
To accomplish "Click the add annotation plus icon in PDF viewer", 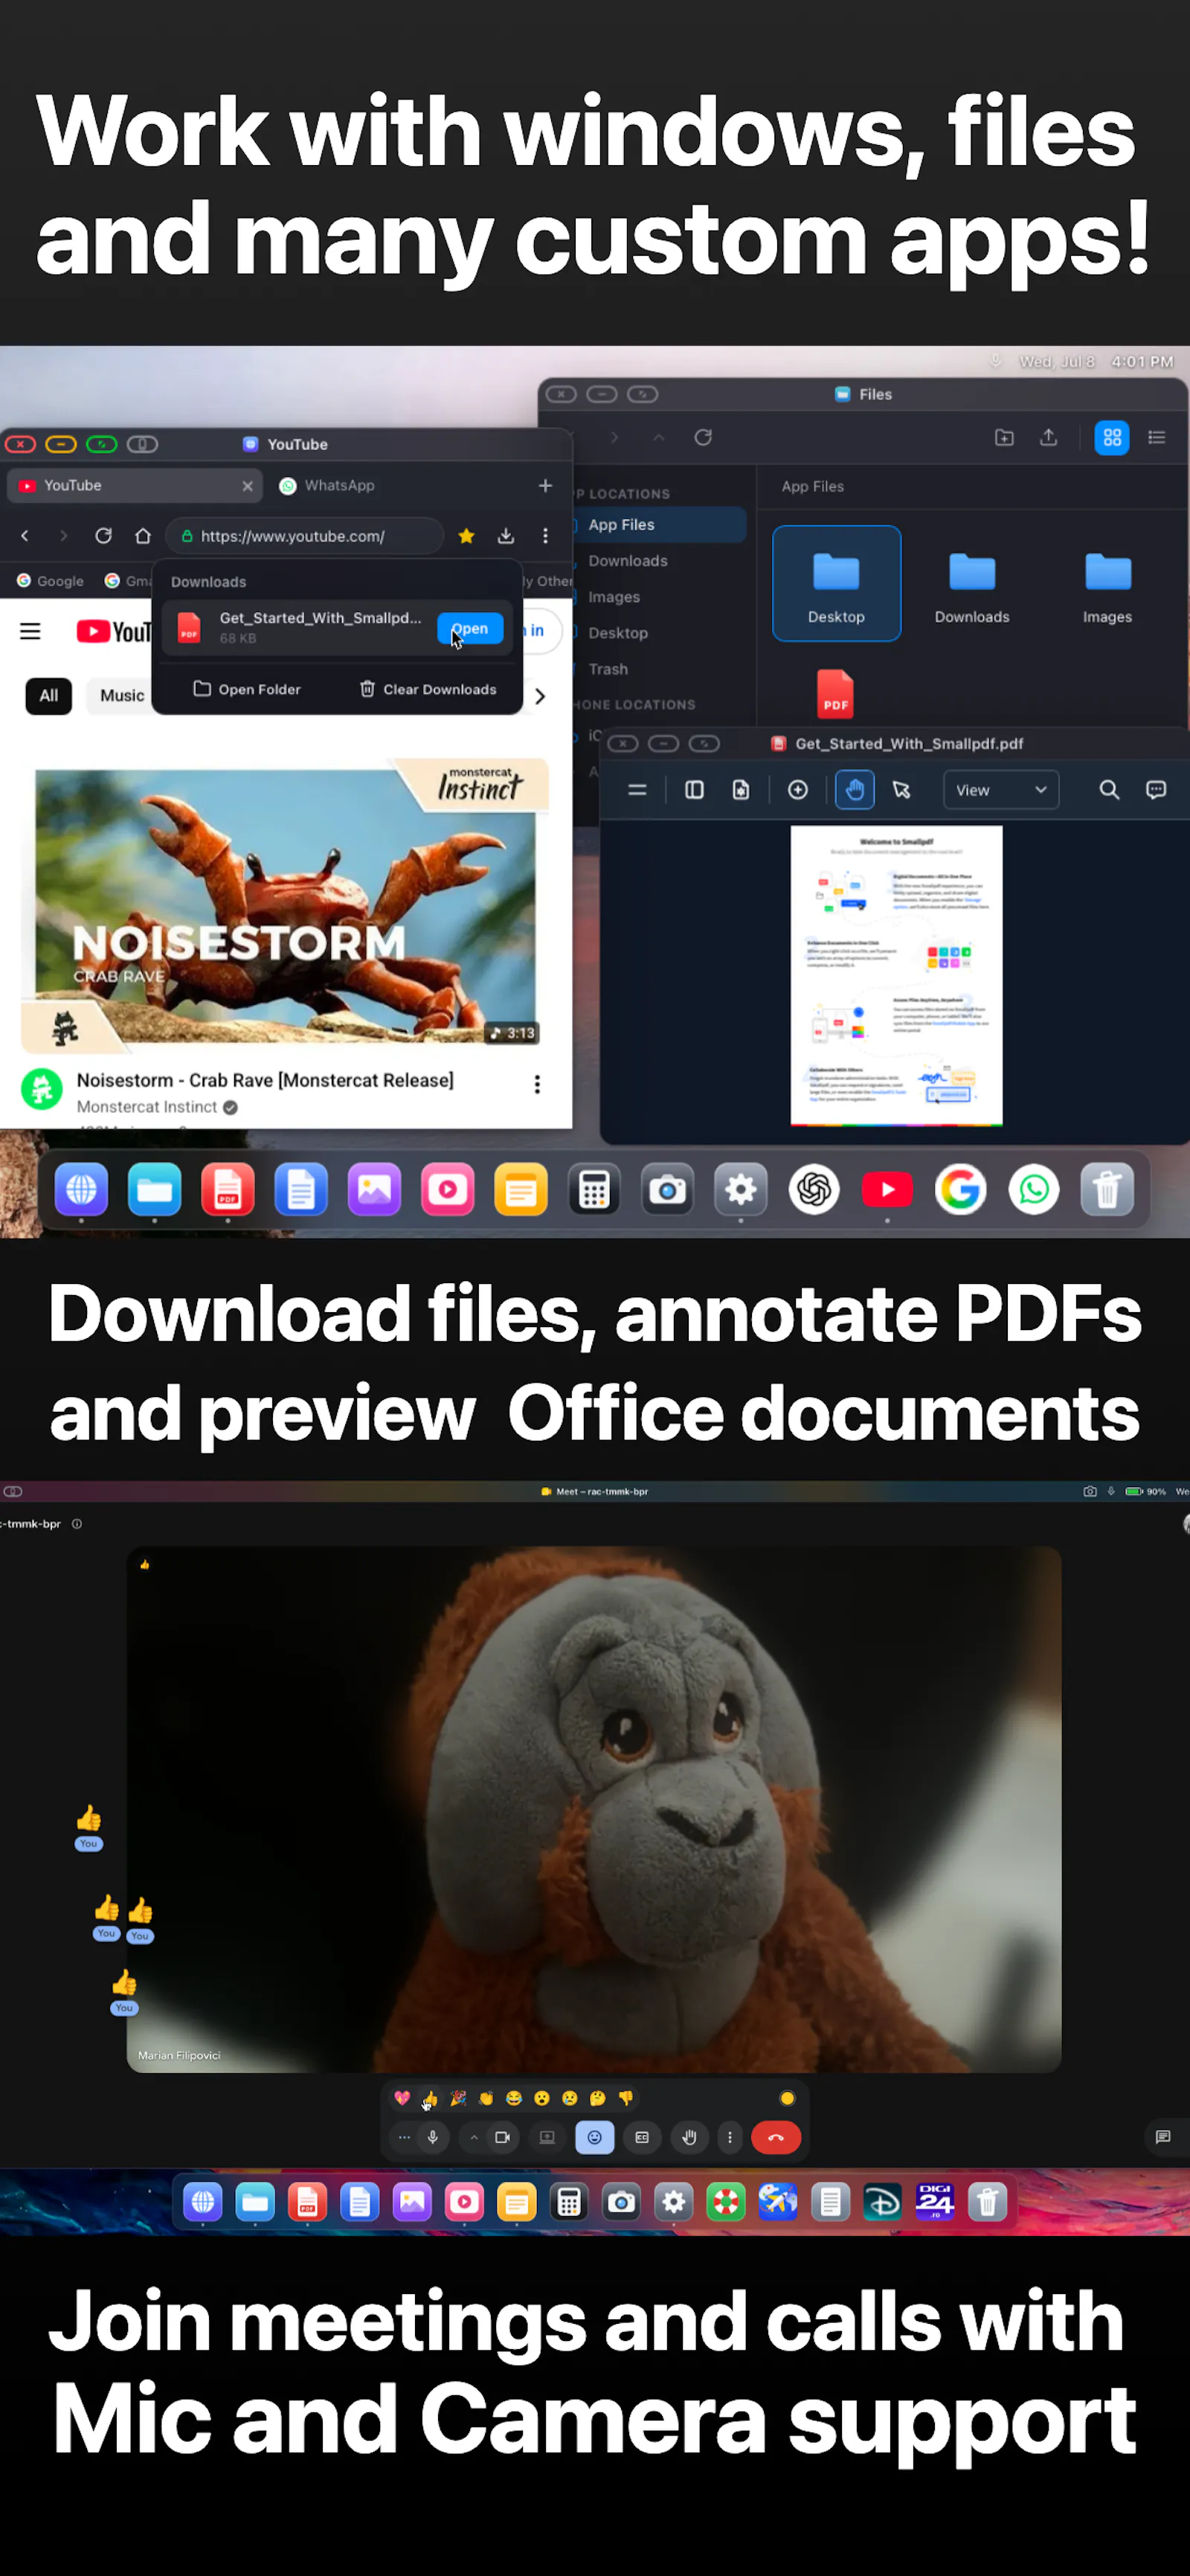I will click(x=798, y=790).
